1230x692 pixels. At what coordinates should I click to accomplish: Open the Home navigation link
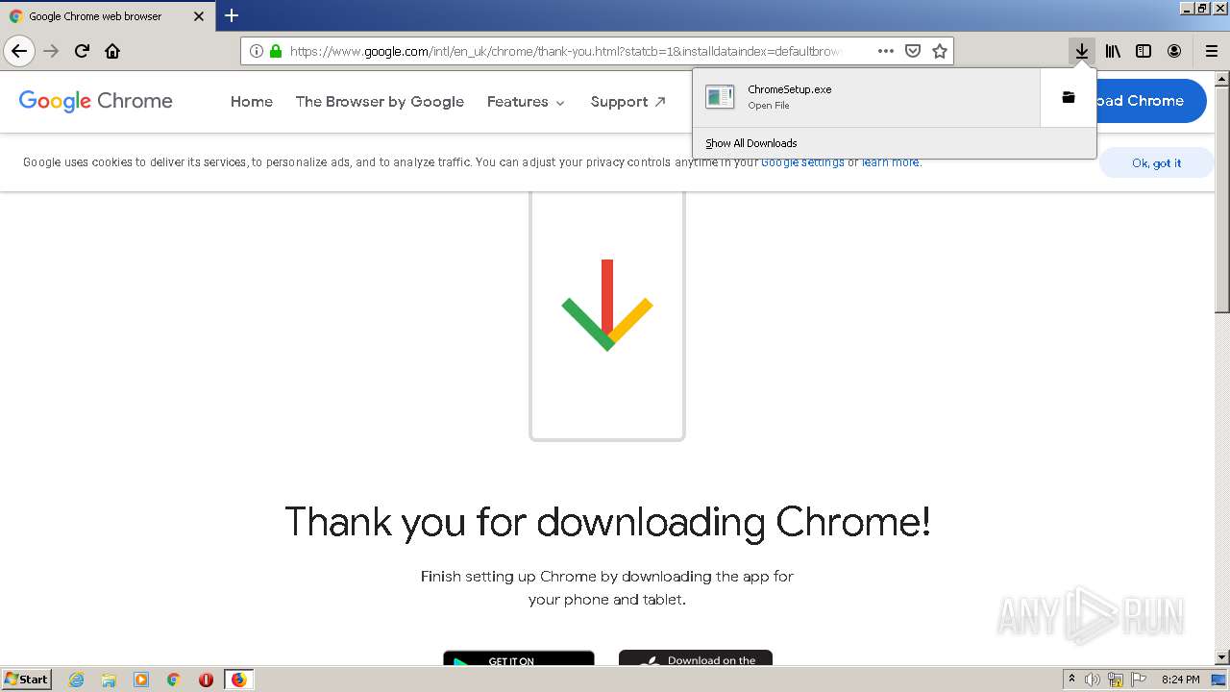tap(252, 101)
